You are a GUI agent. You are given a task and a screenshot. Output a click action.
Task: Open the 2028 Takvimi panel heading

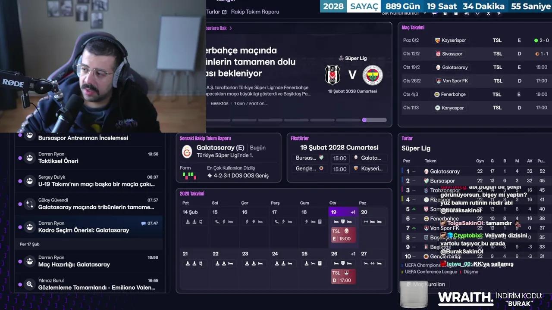192,194
